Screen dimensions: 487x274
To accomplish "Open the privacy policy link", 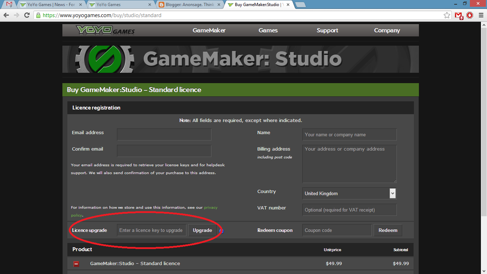I will coord(211,207).
